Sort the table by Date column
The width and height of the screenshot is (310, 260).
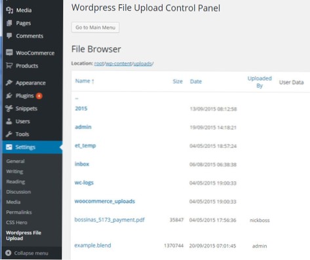pyautogui.click(x=196, y=81)
